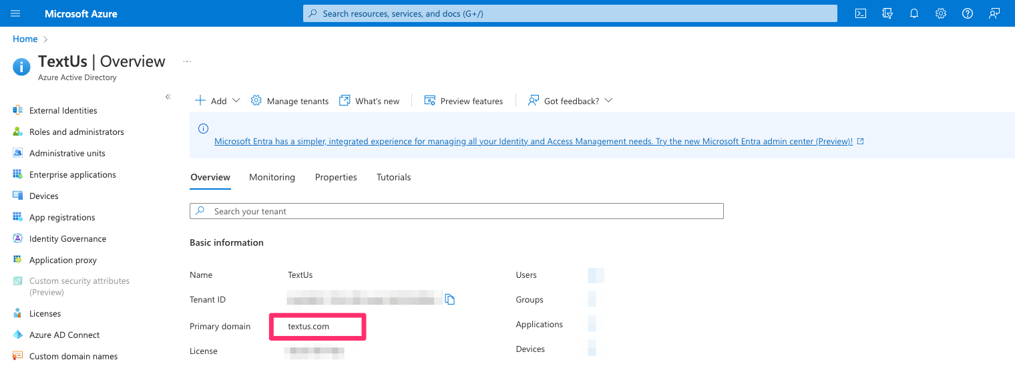Copy the Tenant ID to clipboard
Viewport: 1015px width, 372px height.
tap(450, 299)
